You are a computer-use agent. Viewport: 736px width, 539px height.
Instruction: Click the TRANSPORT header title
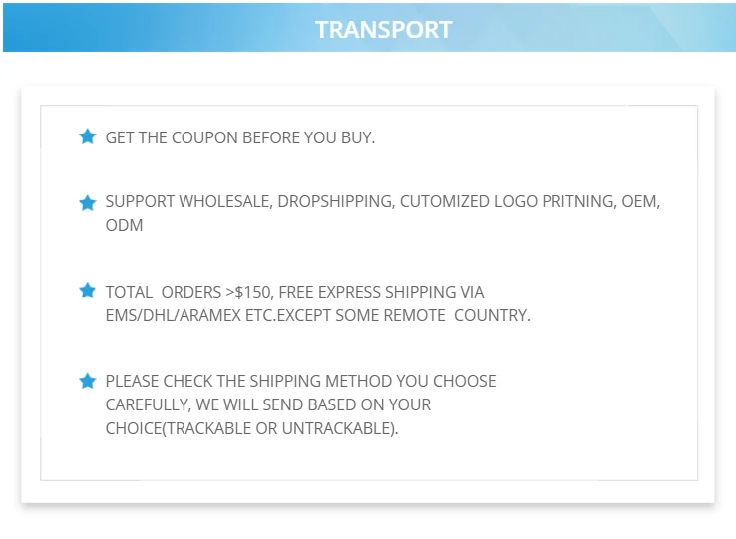point(384,30)
